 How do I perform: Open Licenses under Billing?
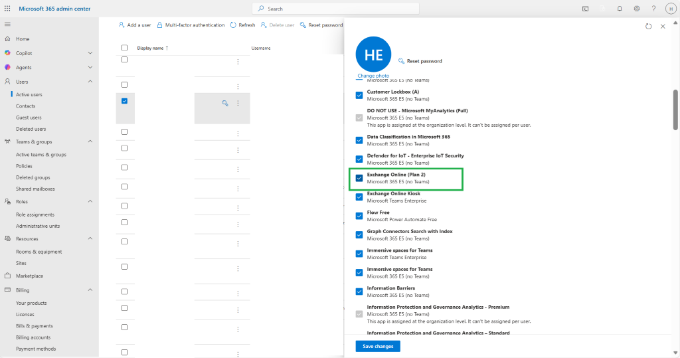[x=25, y=314]
